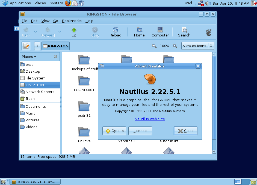Select KINGSTON in Places sidebar
The image size is (257, 185).
click(40, 85)
